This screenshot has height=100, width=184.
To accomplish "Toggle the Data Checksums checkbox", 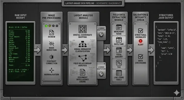I will (141, 57).
